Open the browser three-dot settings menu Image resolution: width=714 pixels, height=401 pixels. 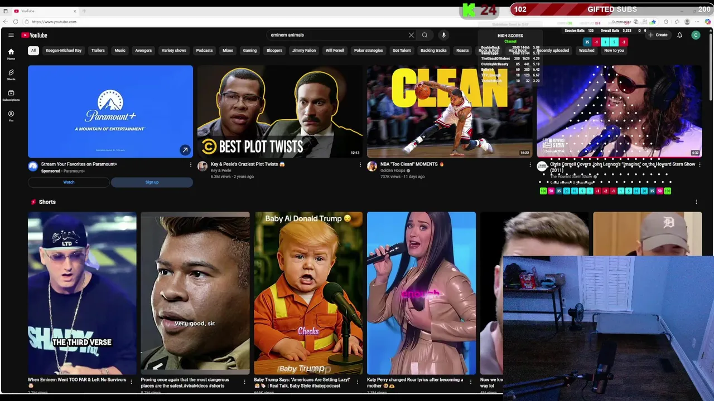tap(698, 22)
